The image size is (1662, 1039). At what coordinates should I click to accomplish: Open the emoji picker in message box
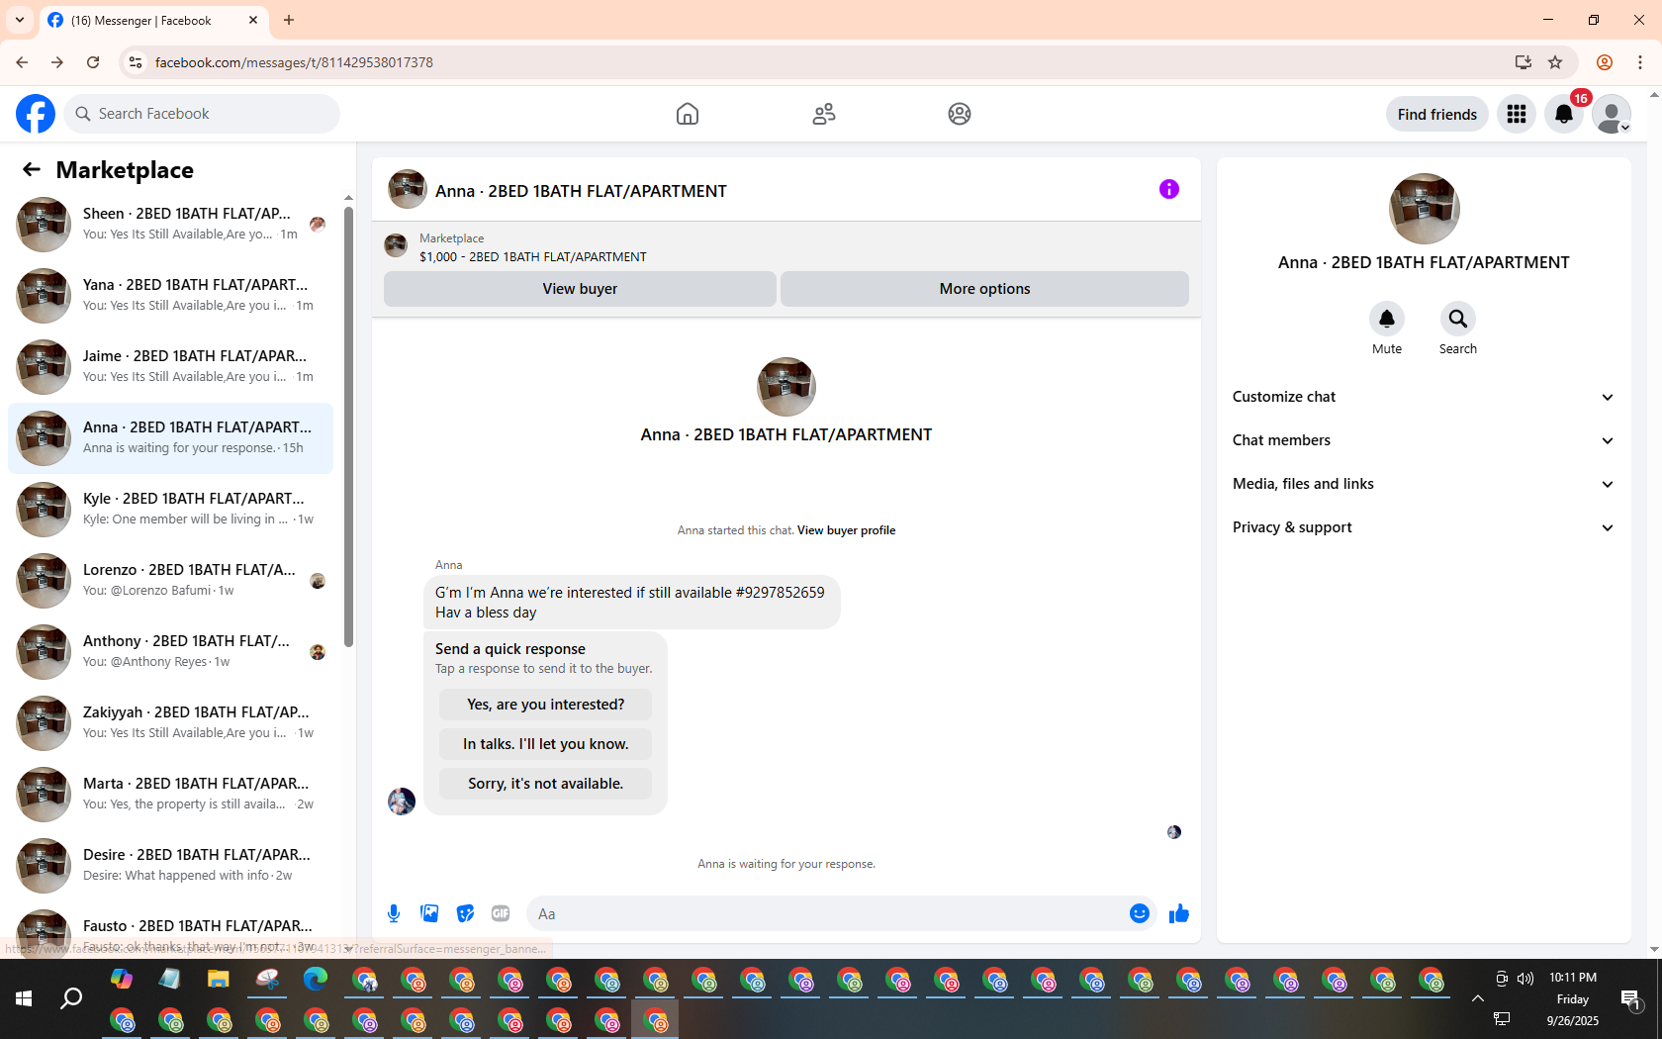(x=1140, y=913)
